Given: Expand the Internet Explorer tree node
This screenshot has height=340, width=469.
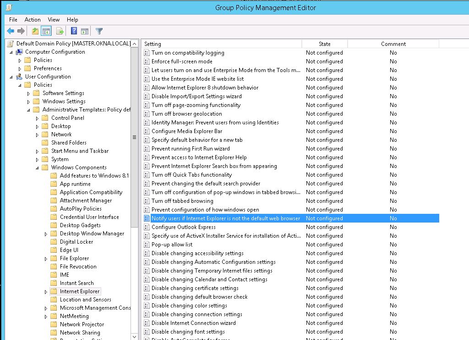Looking at the screenshot, I should 45,291.
